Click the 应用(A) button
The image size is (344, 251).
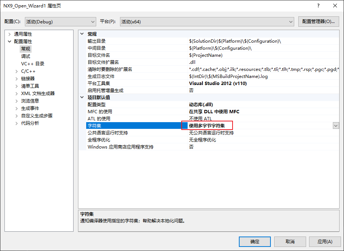coord(325,242)
